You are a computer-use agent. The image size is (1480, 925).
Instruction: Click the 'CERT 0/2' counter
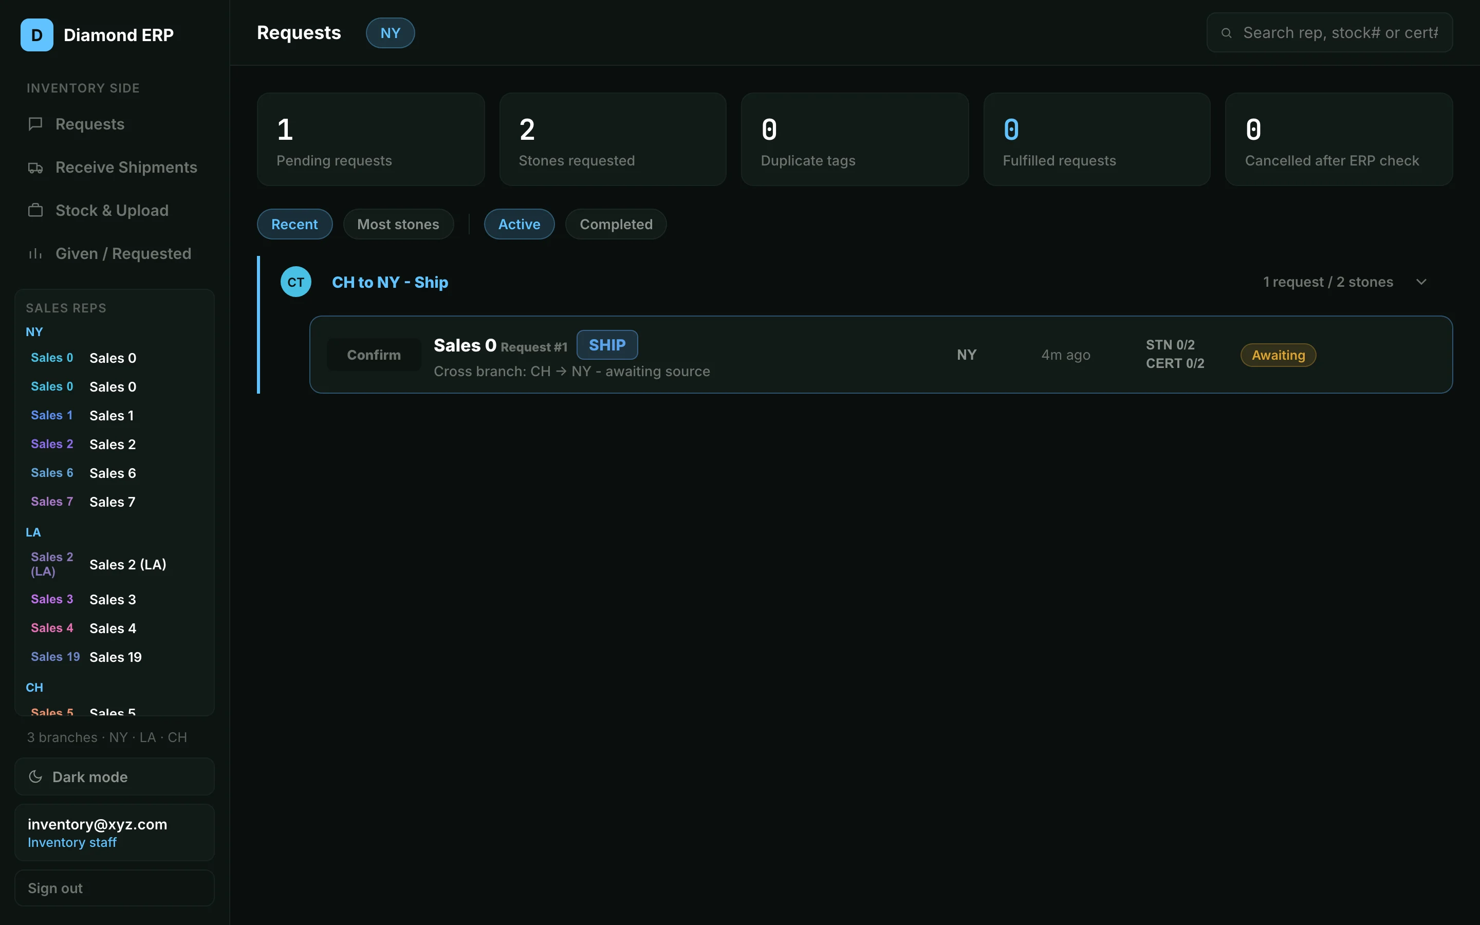tap(1175, 363)
